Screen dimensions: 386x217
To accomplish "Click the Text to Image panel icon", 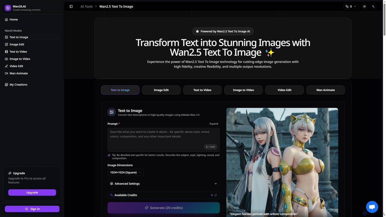I will pyautogui.click(x=112, y=112).
